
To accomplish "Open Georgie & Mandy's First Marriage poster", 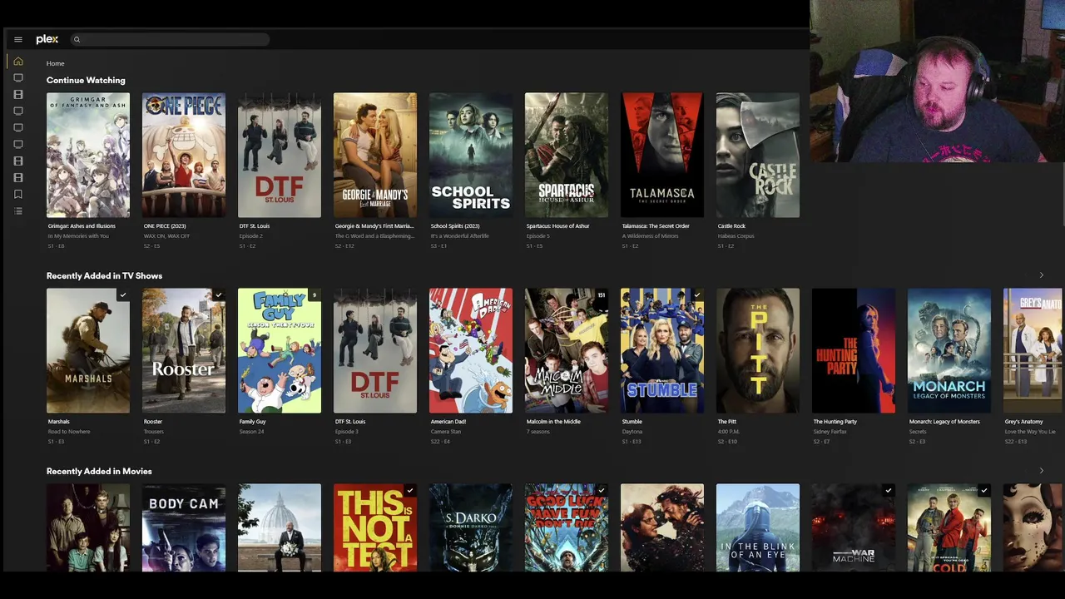I will (x=375, y=155).
